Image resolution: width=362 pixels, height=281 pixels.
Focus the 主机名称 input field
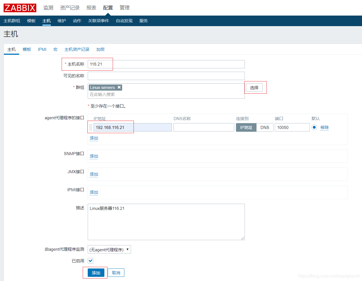[x=166, y=64]
